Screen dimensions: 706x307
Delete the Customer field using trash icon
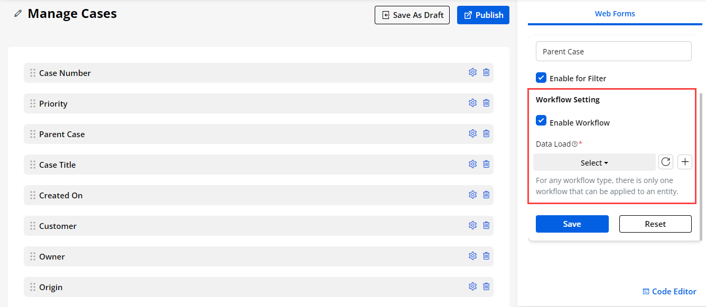tap(486, 226)
